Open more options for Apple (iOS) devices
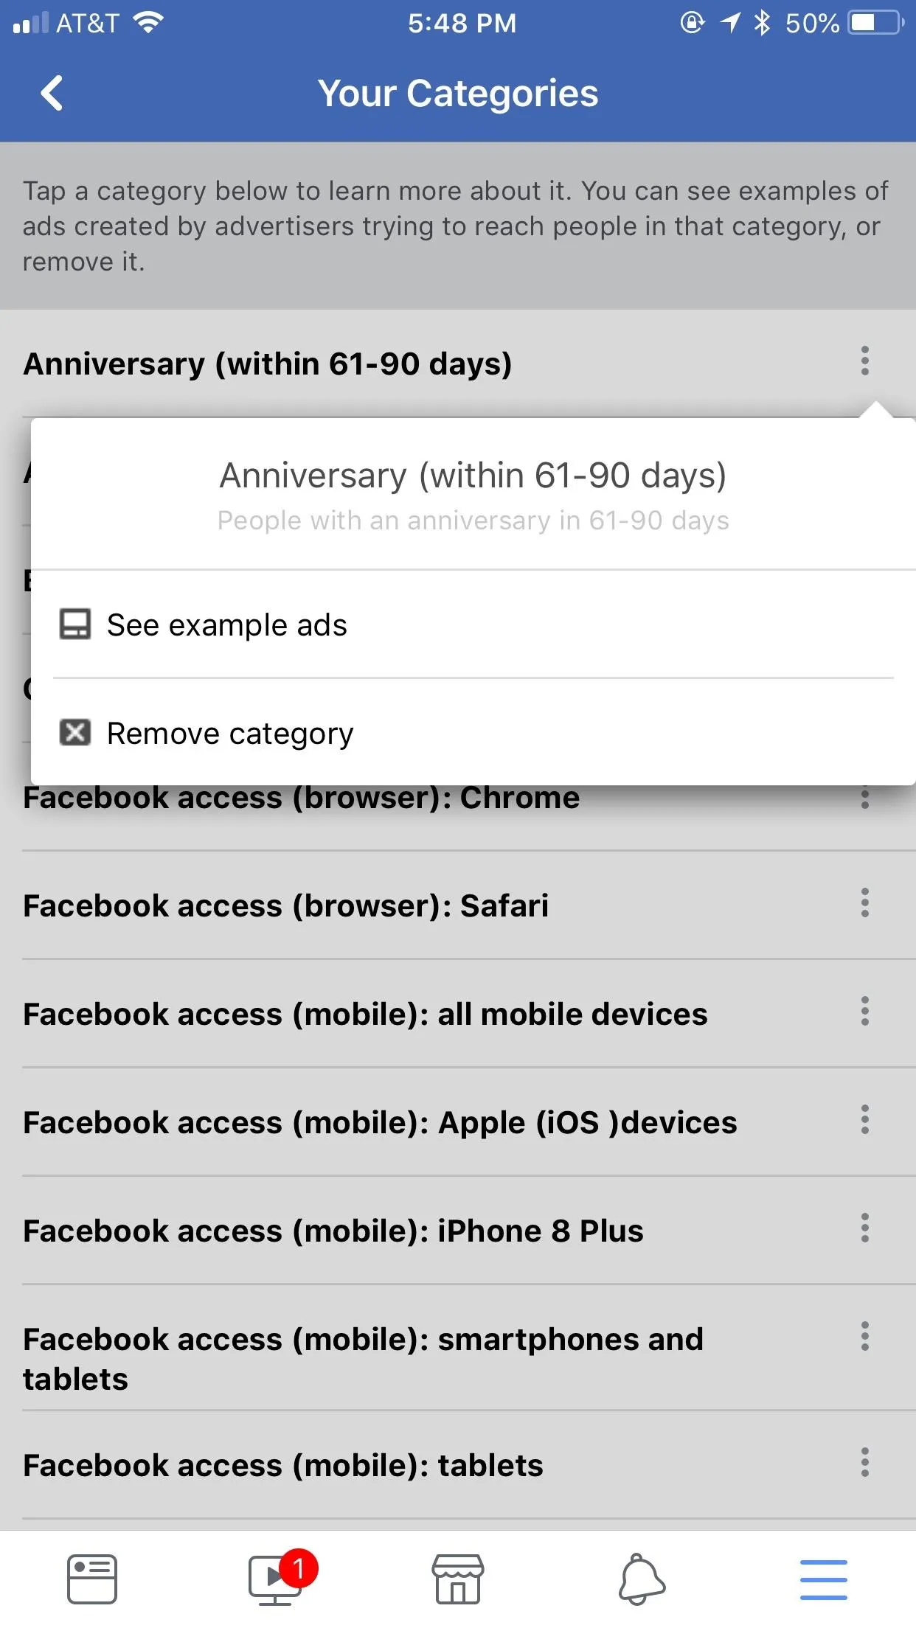 tap(864, 1120)
